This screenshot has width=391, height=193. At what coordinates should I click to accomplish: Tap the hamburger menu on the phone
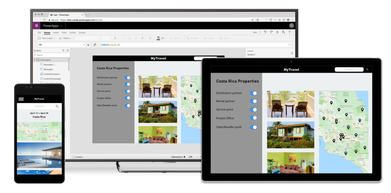click(21, 99)
